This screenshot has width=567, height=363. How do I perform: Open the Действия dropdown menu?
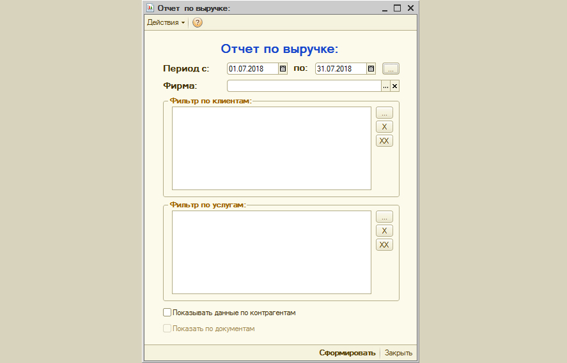(166, 22)
